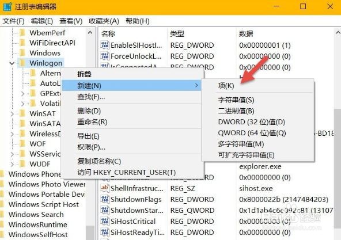Click the ShutdownStar QWORD value icon

pyautogui.click(x=105, y=210)
